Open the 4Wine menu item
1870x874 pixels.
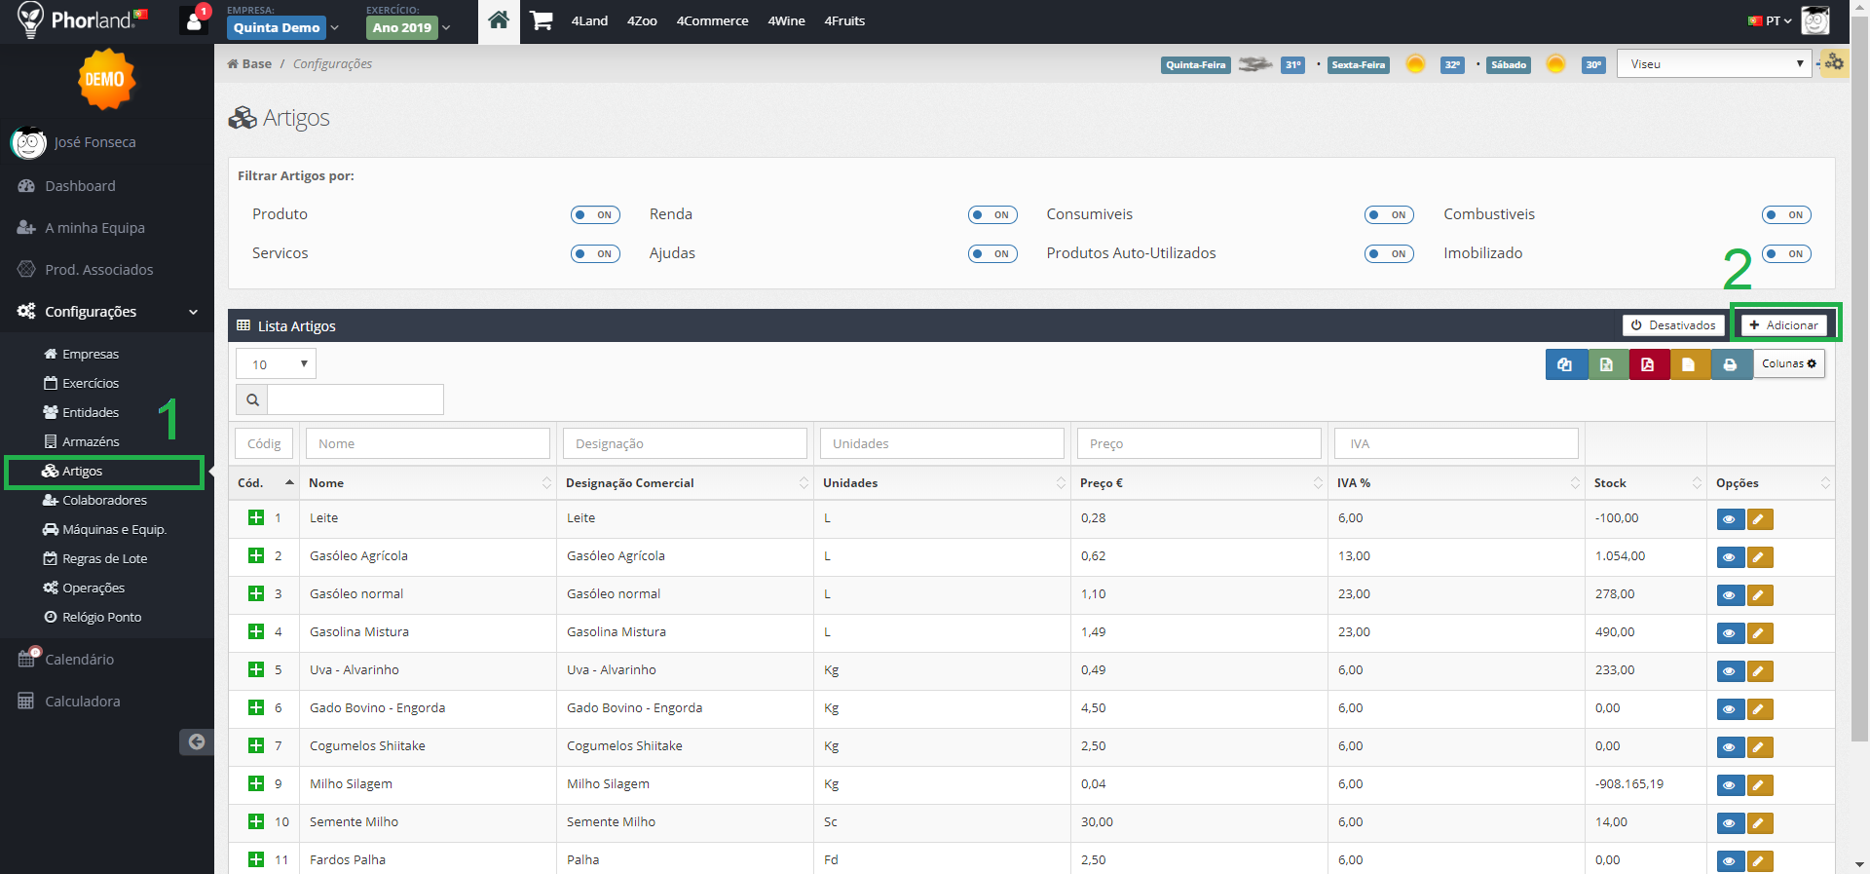pos(786,20)
